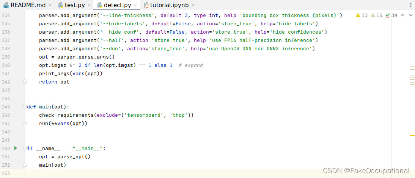This screenshot has height=178, width=415.
Task: Click the '--dnn' argument string
Action: click(110, 49)
